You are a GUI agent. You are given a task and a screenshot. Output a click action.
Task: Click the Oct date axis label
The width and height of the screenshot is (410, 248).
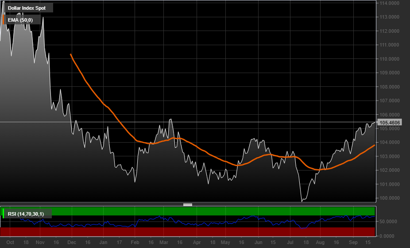pos(10,242)
